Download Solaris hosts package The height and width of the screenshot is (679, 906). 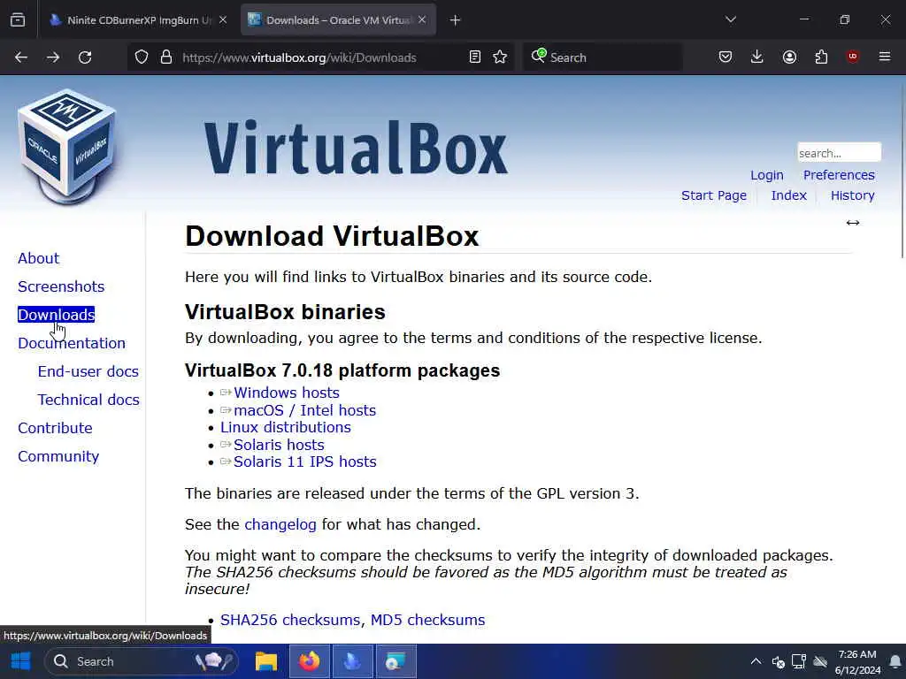pyautogui.click(x=279, y=445)
